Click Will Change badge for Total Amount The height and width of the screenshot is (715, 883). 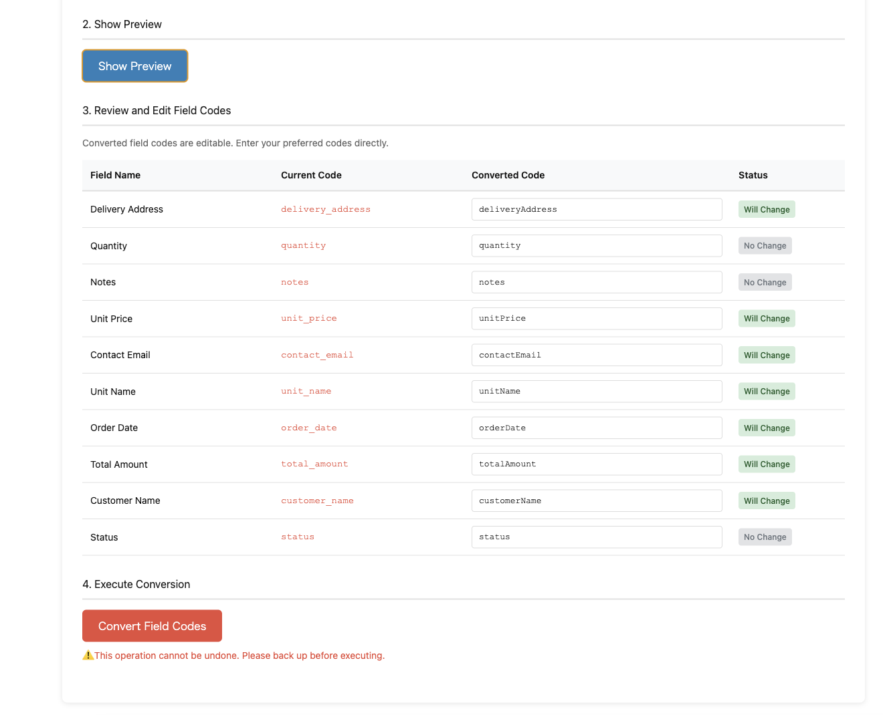point(767,464)
